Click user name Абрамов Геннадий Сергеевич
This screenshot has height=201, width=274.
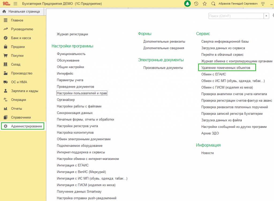tap(238, 4)
